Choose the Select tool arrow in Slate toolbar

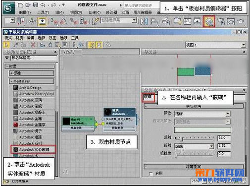click(6, 45)
